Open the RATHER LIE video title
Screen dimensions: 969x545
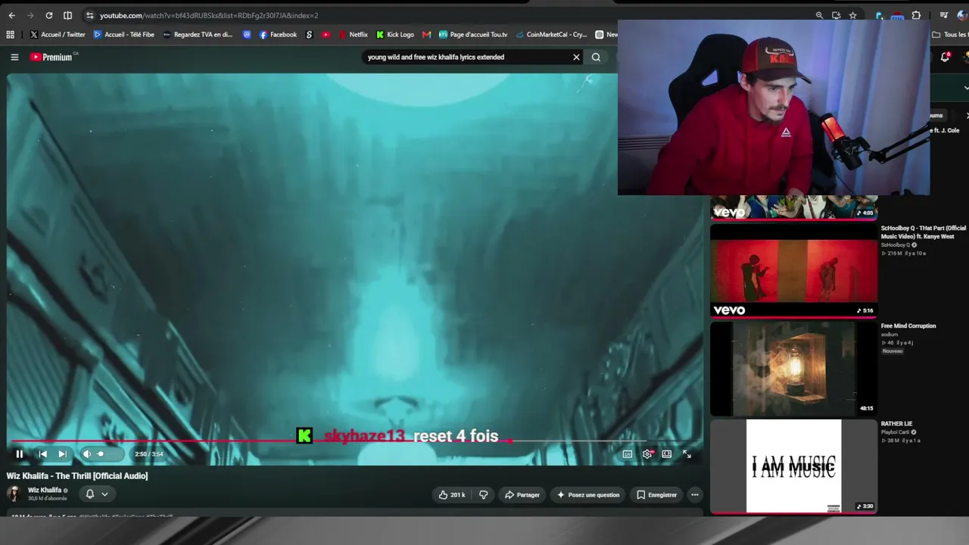pyautogui.click(x=897, y=424)
